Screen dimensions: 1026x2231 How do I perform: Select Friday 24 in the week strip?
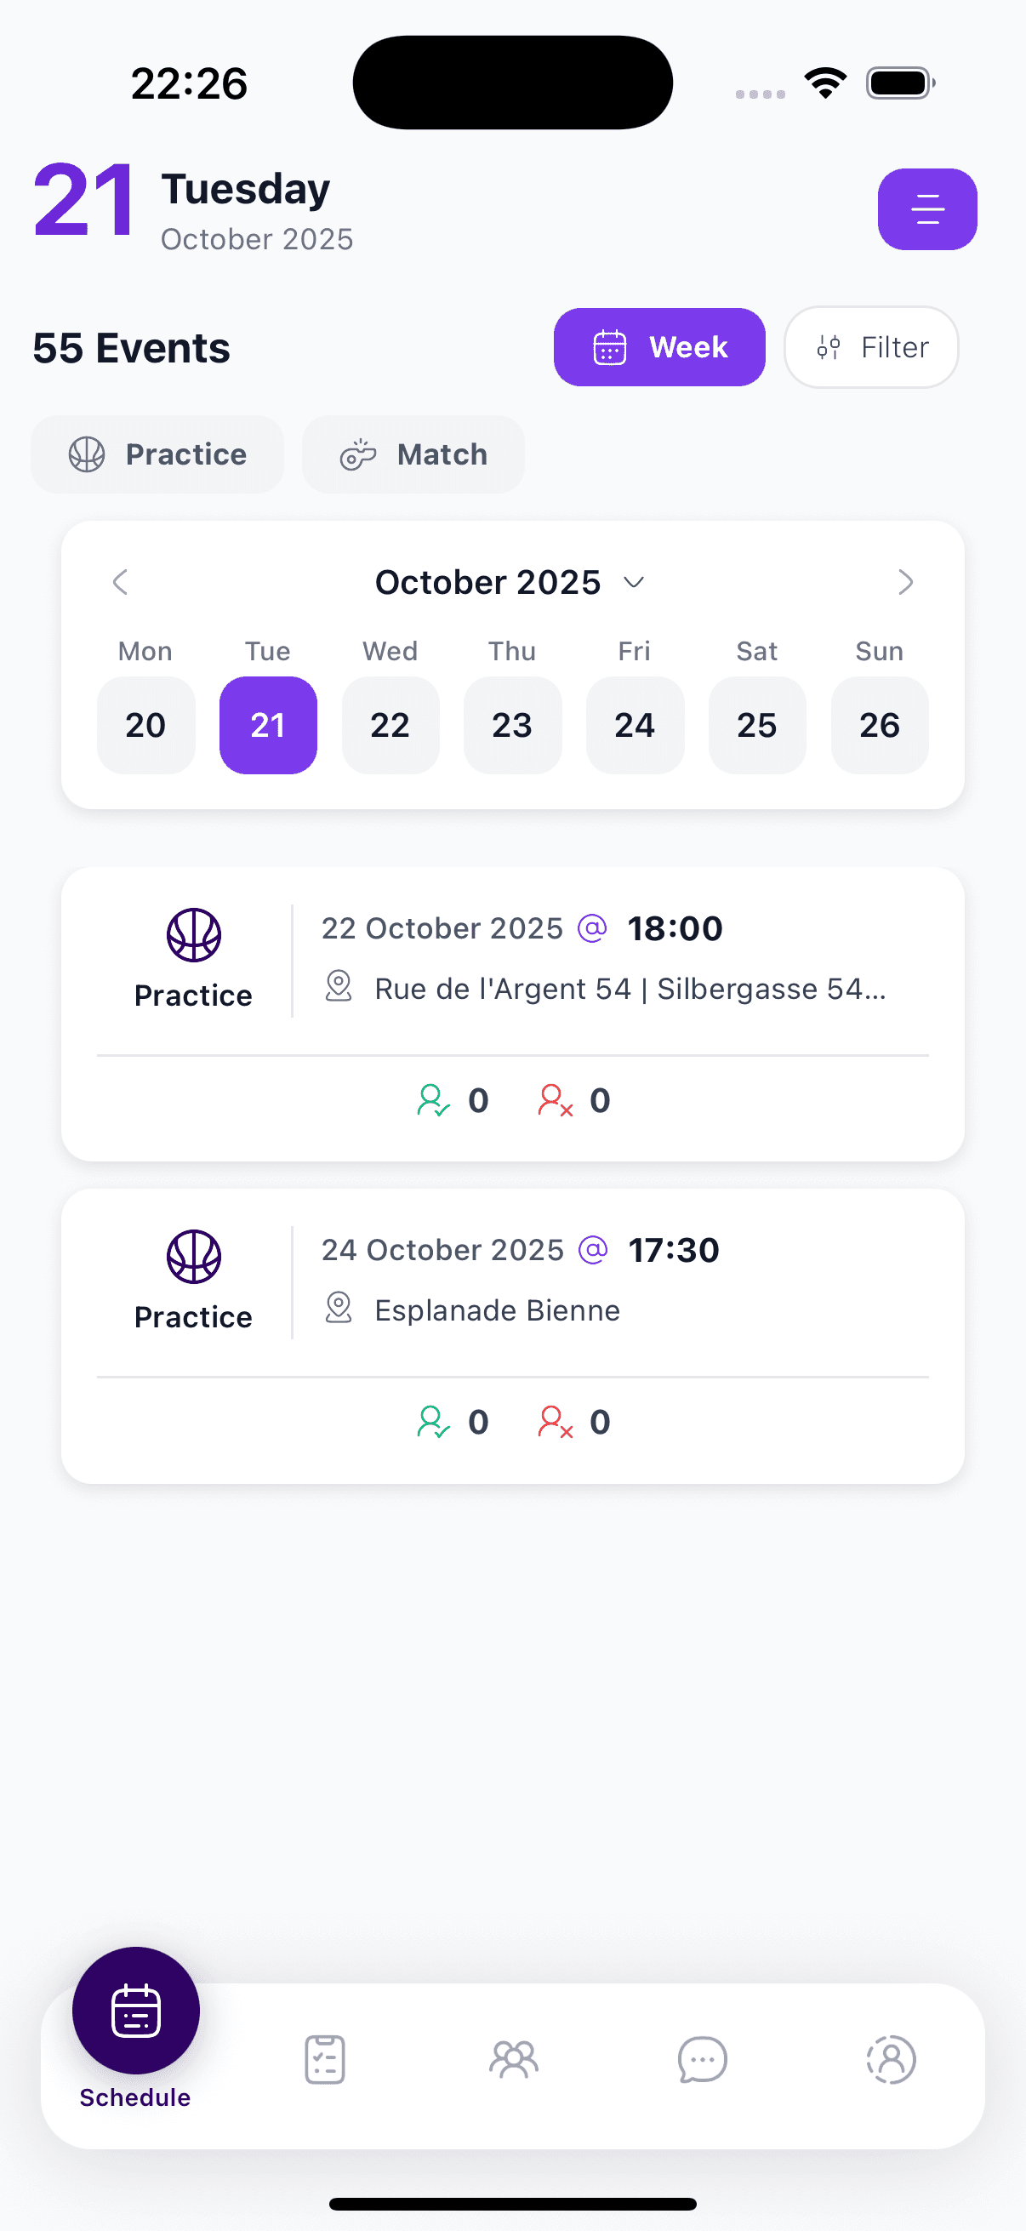coord(635,725)
